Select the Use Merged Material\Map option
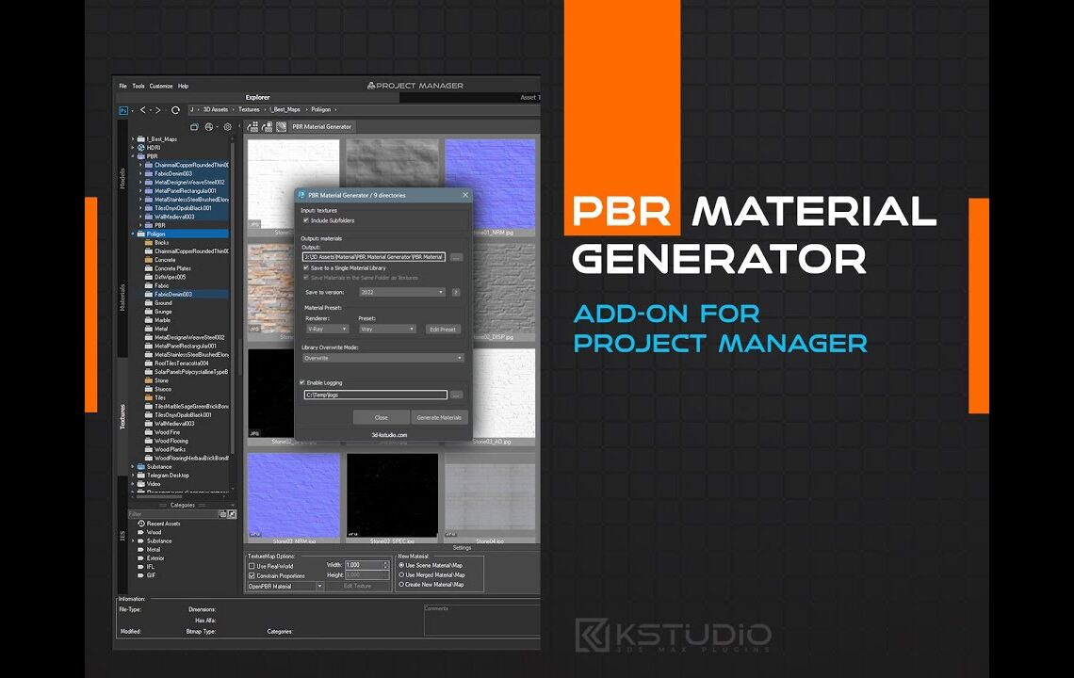Viewport: 1074px width, 678px height. (402, 574)
